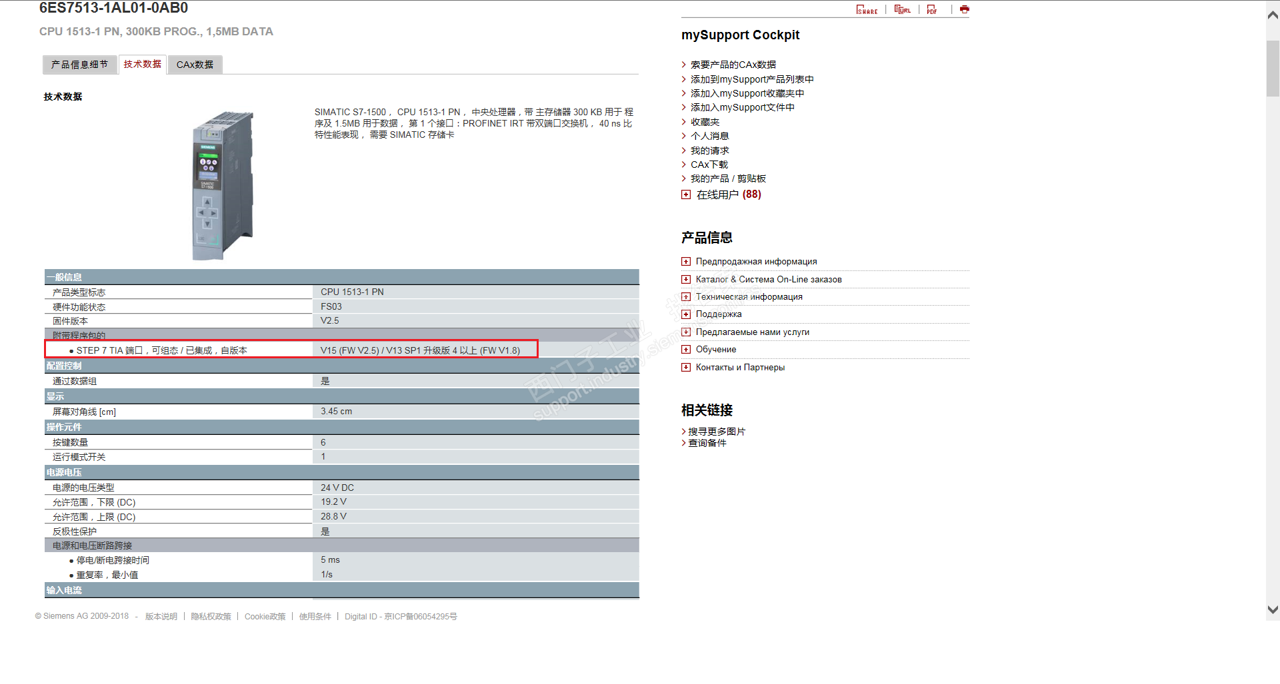Open 版本说明 footer link
The height and width of the screenshot is (684, 1280).
(x=161, y=617)
